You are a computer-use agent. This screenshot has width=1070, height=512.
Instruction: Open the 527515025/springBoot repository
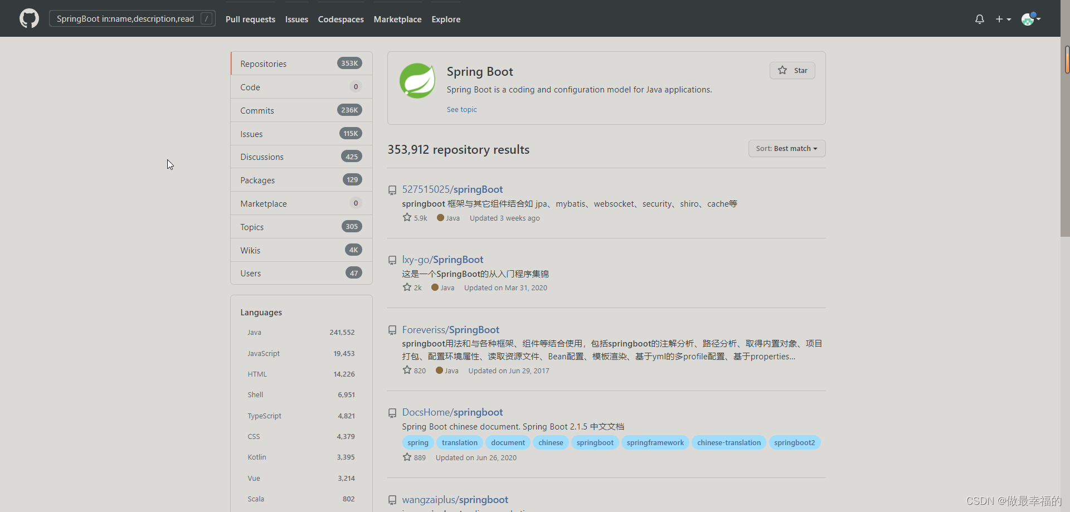pos(453,189)
